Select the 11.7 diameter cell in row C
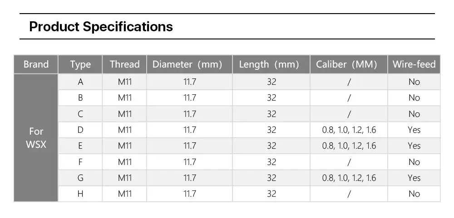The image size is (454, 218). point(189,114)
